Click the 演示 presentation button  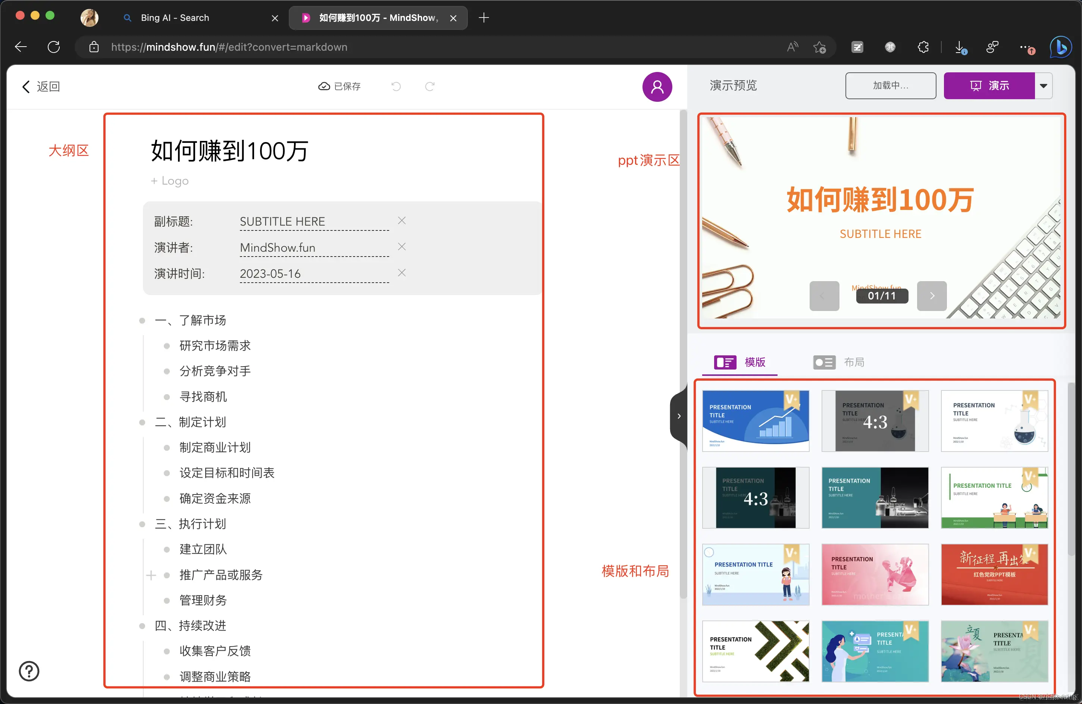pos(991,85)
